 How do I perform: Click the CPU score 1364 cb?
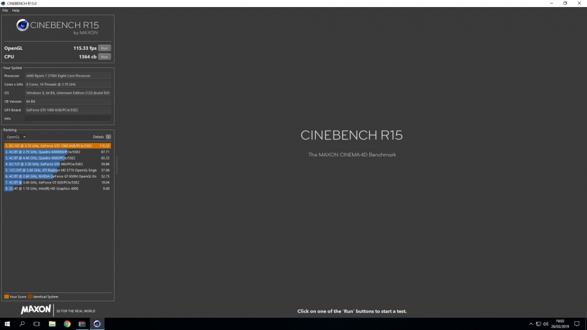point(87,57)
